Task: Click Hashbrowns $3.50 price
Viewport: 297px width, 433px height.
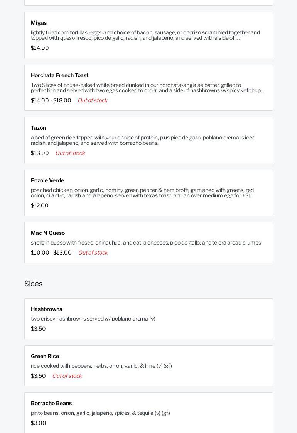Action: click(x=38, y=329)
